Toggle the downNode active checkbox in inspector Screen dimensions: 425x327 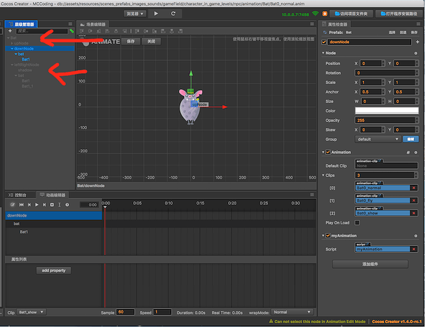pyautogui.click(x=323, y=42)
